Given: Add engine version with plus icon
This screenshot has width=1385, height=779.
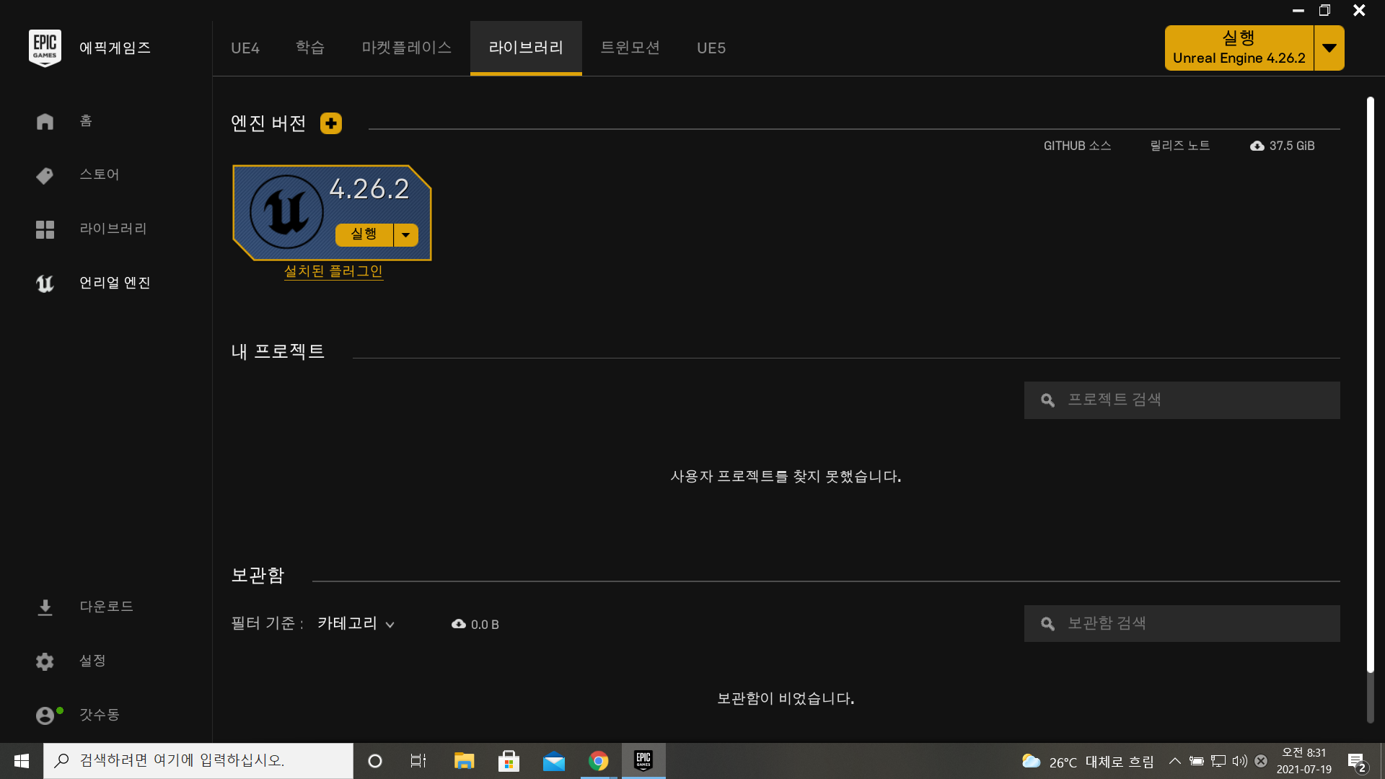Looking at the screenshot, I should (x=331, y=123).
